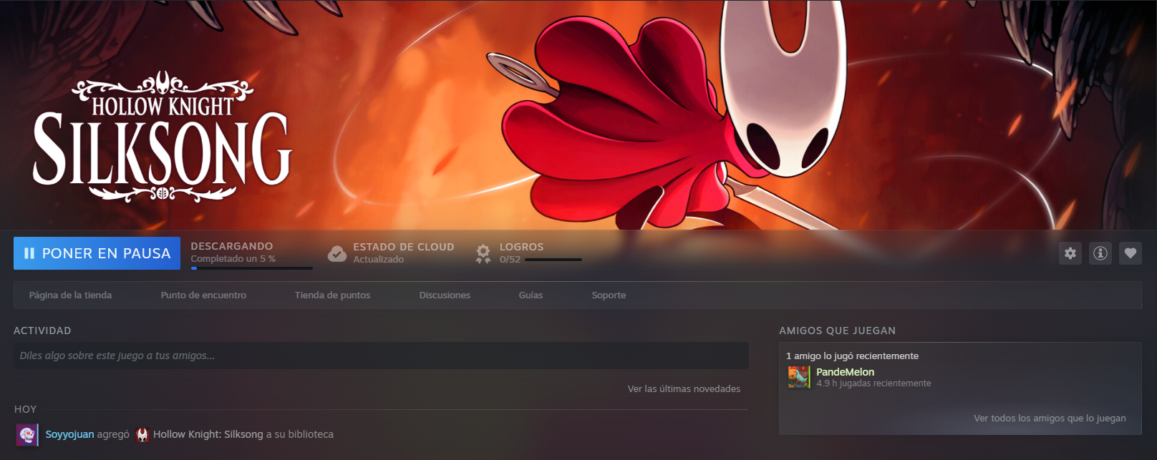
Task: Open the Tienda de puntos tab
Action: [x=332, y=295]
